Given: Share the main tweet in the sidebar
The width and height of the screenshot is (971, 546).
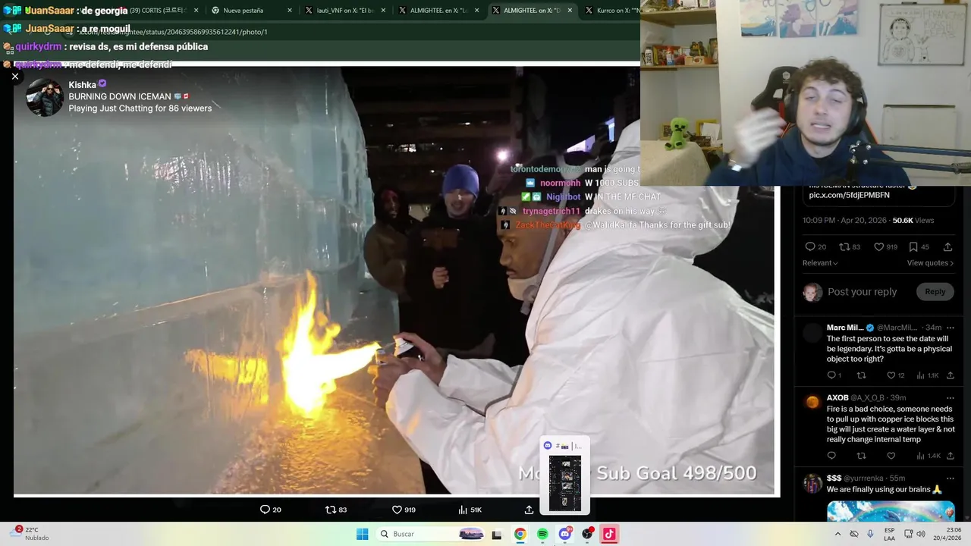Looking at the screenshot, I should coord(947,246).
